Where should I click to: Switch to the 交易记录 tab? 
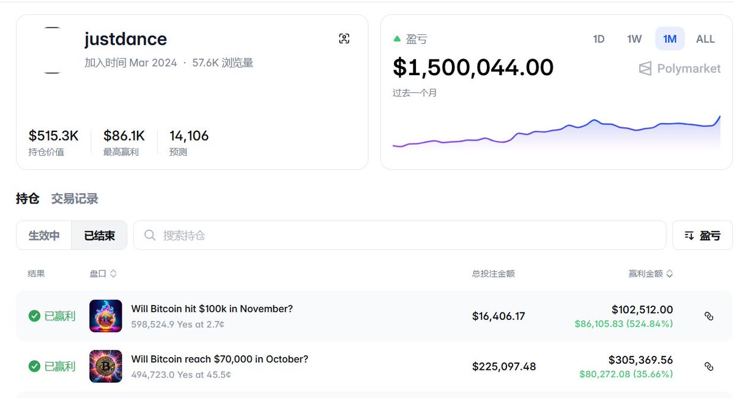tap(75, 199)
